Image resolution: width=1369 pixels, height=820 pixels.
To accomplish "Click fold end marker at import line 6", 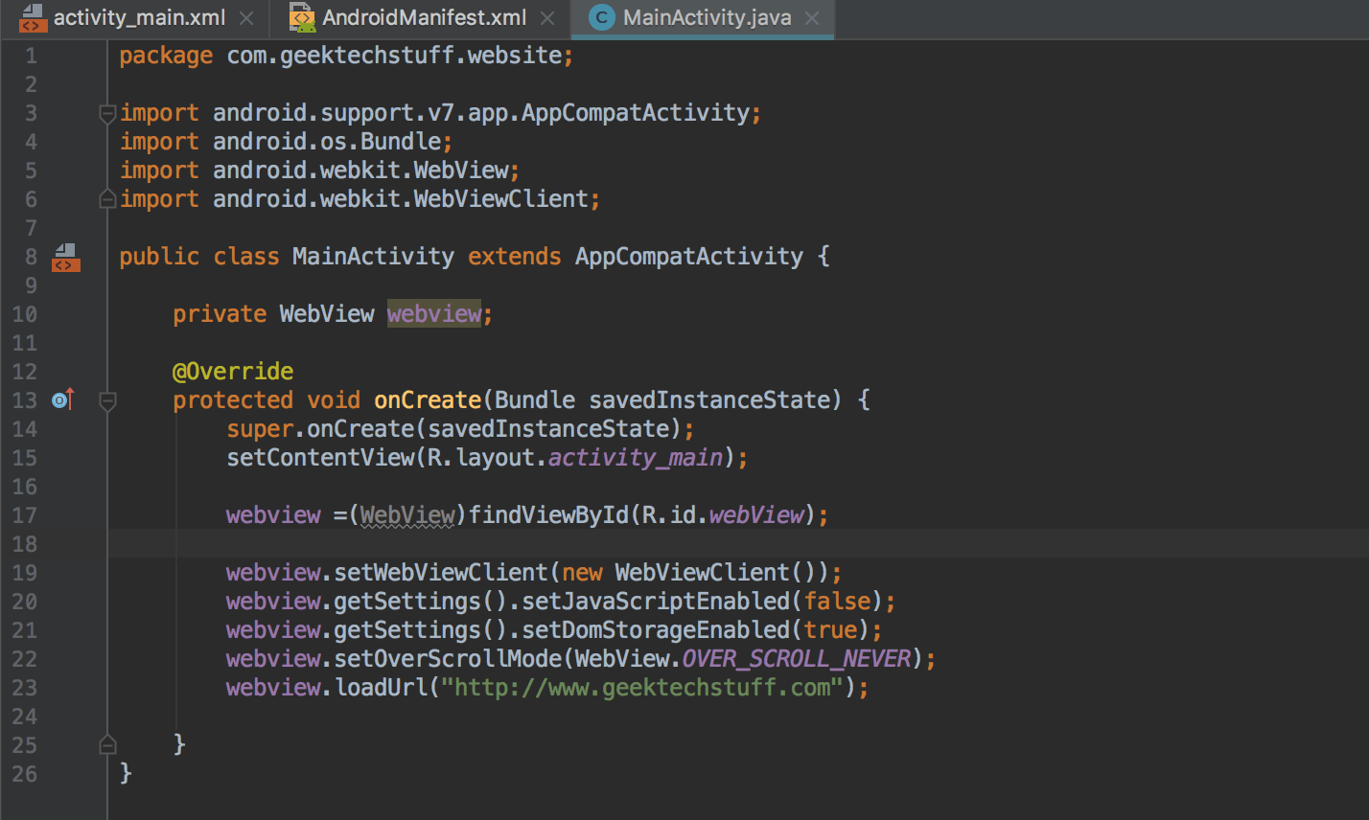I will 107,199.
